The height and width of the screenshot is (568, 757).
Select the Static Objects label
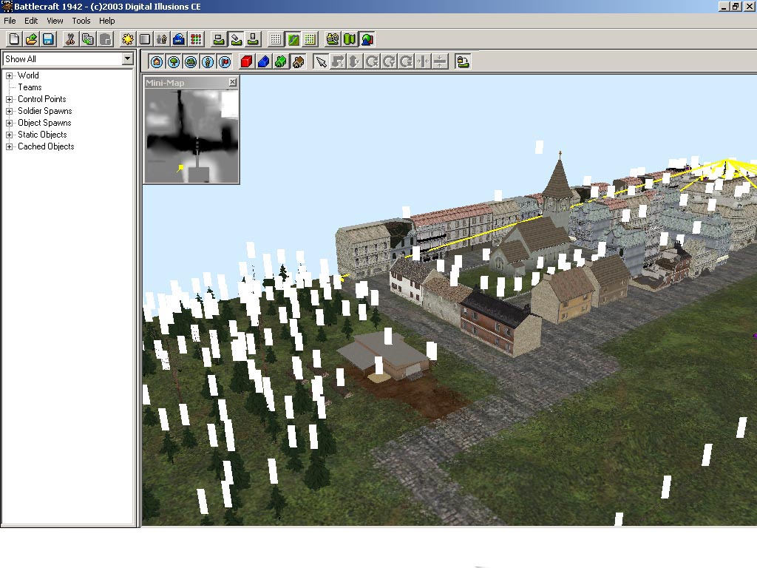(42, 135)
